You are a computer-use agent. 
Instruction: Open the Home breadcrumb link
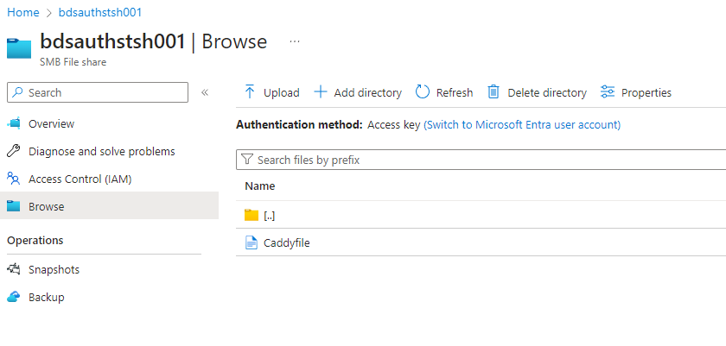point(23,12)
